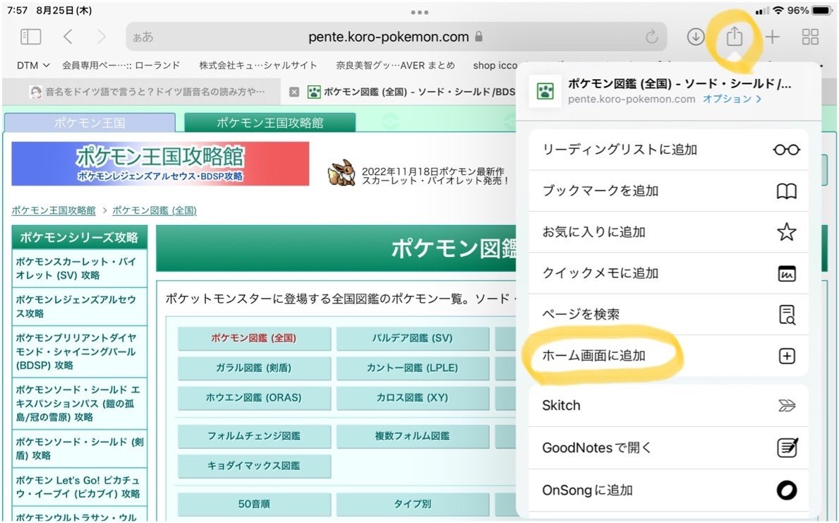Click the ガラル図鑑 (剣盾) button
The image size is (839, 523).
pyautogui.click(x=254, y=368)
